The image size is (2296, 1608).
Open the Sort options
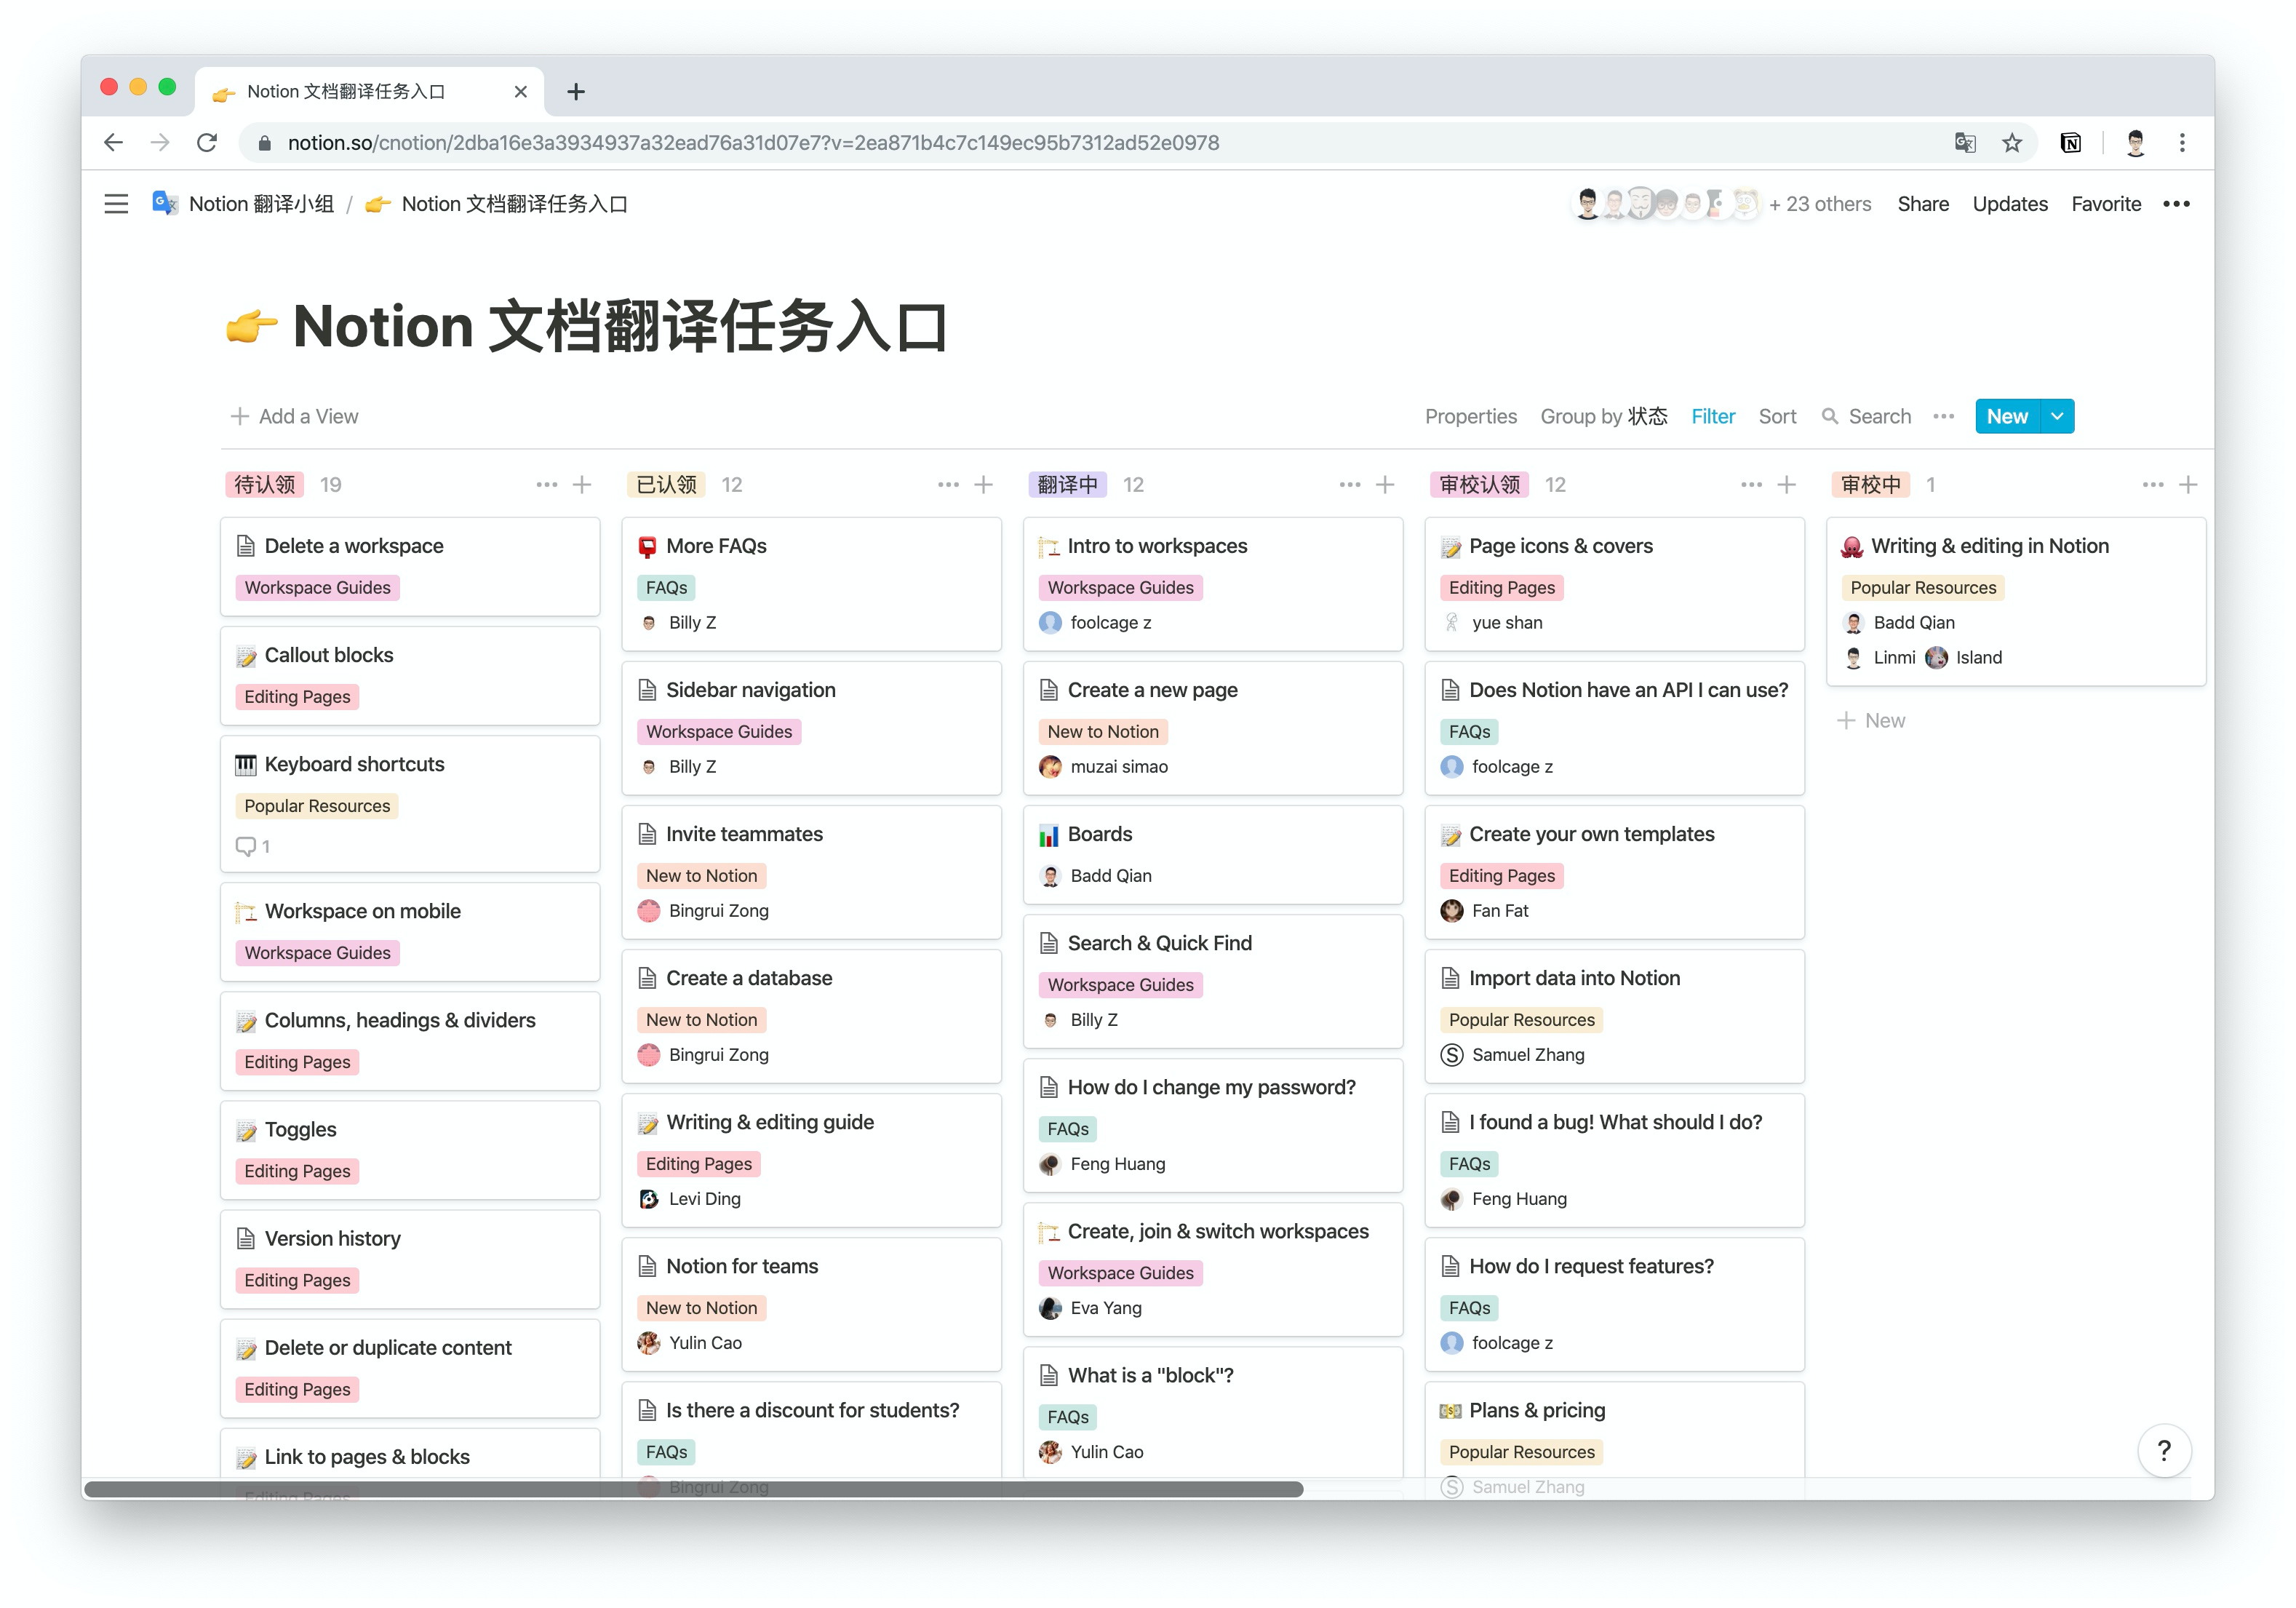coord(1777,416)
